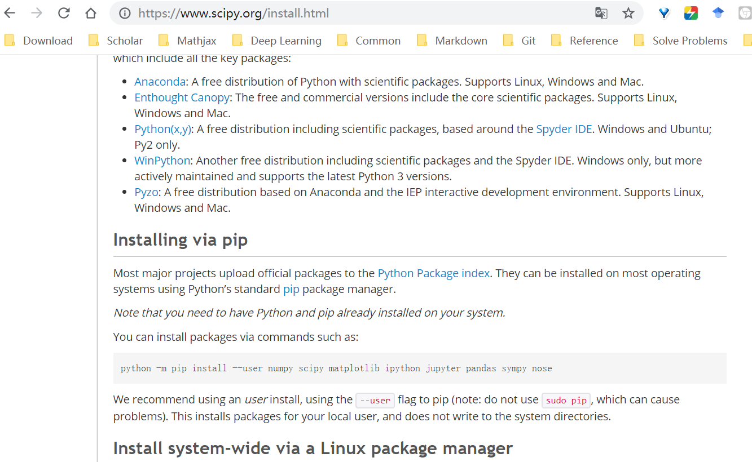Click the WinPython distribution link
This screenshot has width=752, height=462.
pos(162,161)
